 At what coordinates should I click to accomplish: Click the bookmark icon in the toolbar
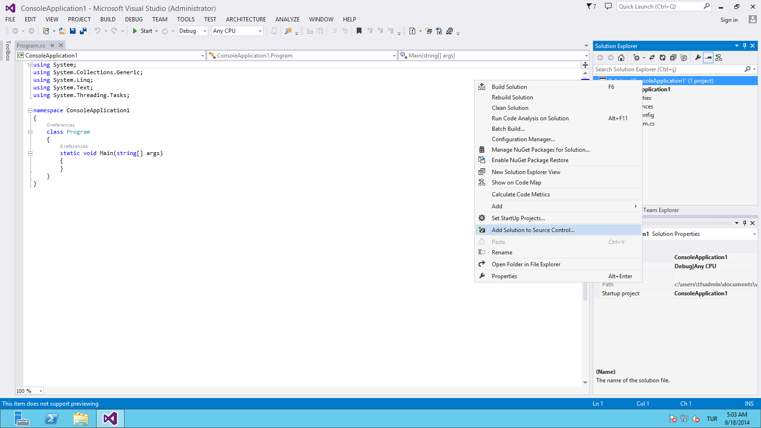[x=359, y=31]
